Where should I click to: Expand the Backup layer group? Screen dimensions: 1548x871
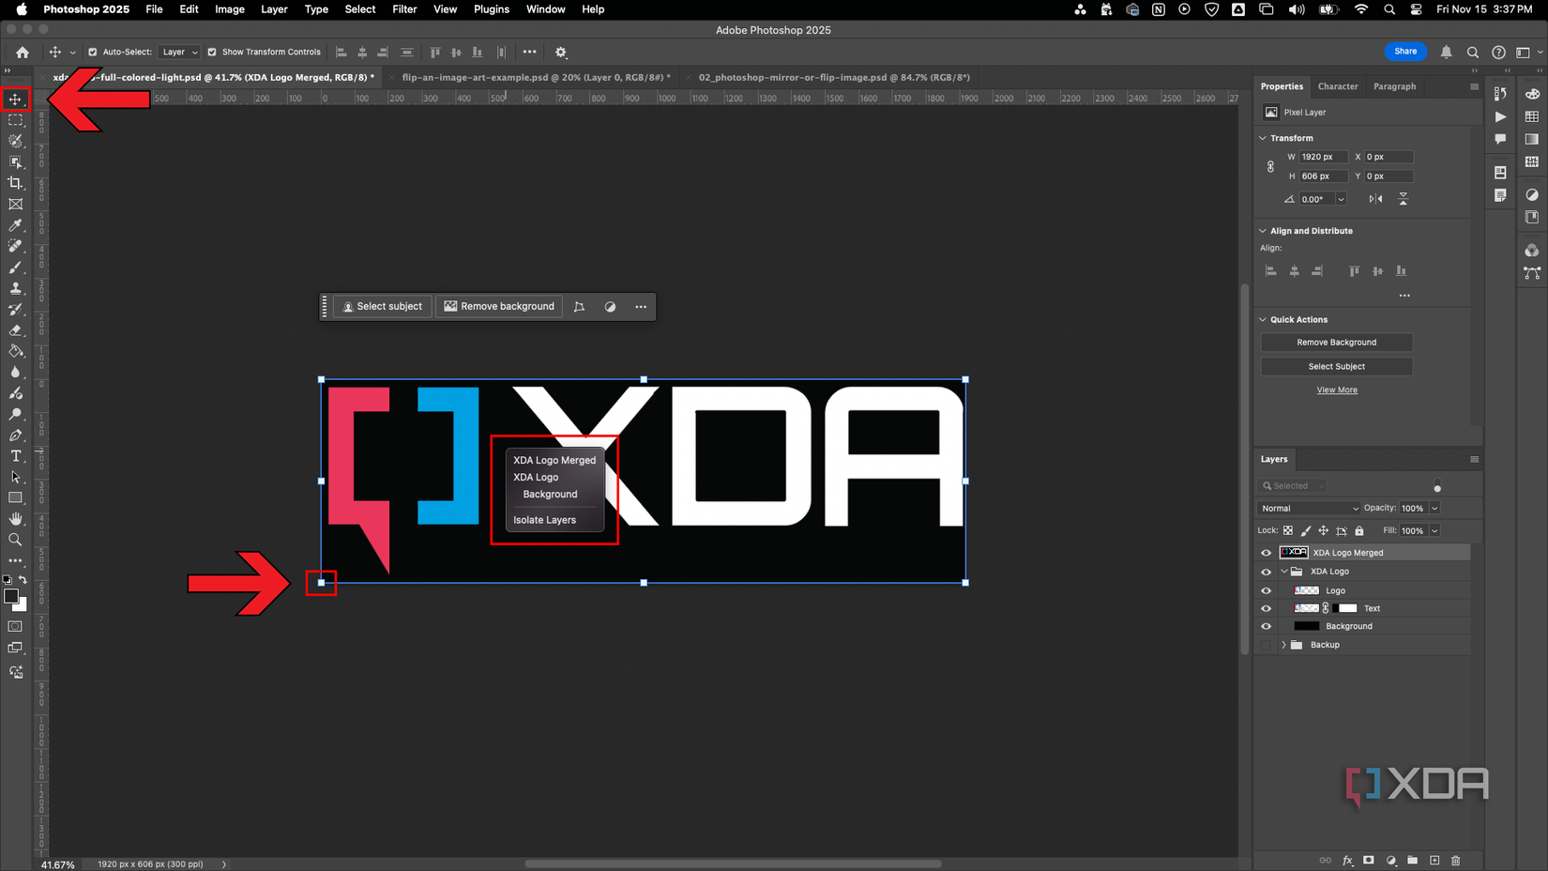point(1283,645)
